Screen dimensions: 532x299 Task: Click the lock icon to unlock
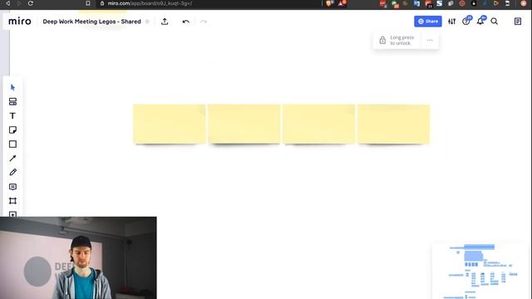point(382,41)
